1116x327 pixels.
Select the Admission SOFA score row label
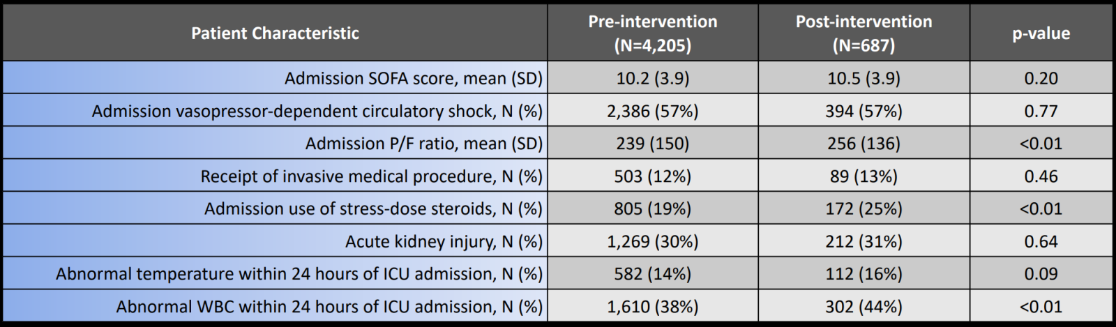413,78
